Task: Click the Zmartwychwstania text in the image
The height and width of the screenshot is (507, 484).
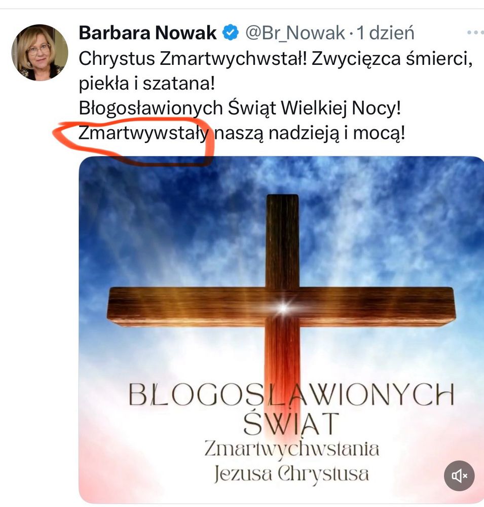Action: pyautogui.click(x=291, y=450)
